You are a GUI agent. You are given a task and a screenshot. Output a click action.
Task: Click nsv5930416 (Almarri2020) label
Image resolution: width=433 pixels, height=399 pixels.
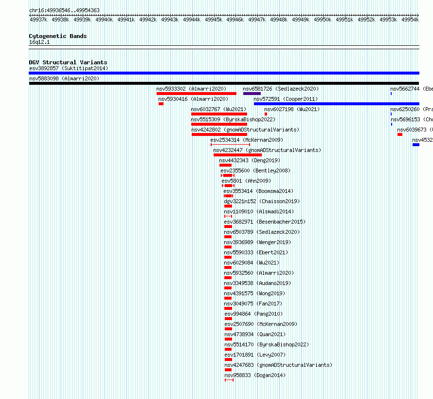(x=193, y=99)
